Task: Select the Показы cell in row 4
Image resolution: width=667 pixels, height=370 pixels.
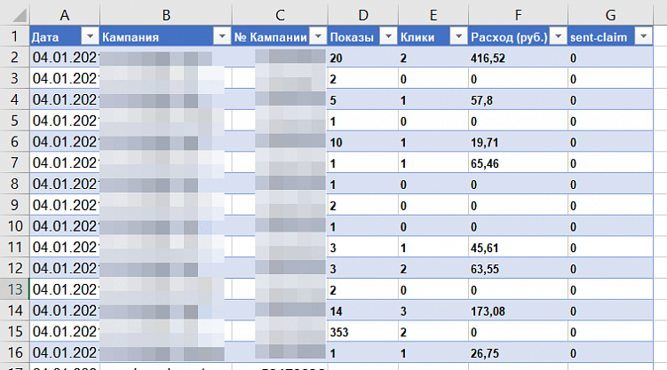Action: tap(363, 100)
